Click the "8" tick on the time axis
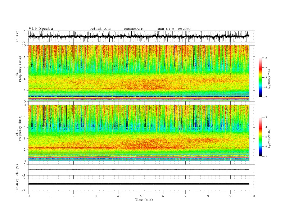Image resolution: width=285 pixels, height=220 pixels. [x=208, y=196]
